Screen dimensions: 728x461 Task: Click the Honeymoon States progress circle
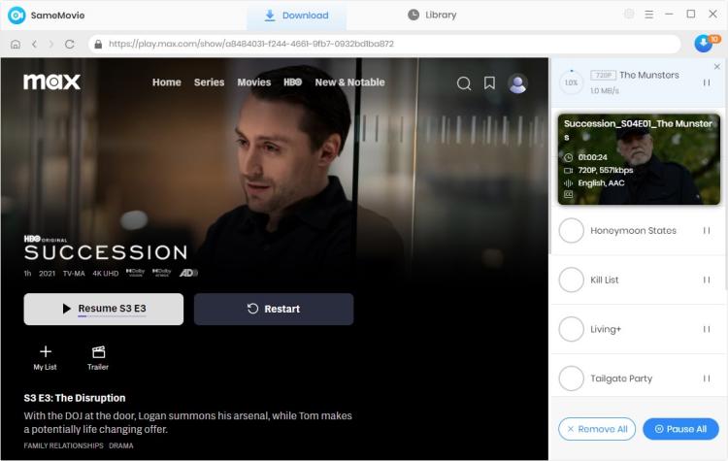point(571,230)
